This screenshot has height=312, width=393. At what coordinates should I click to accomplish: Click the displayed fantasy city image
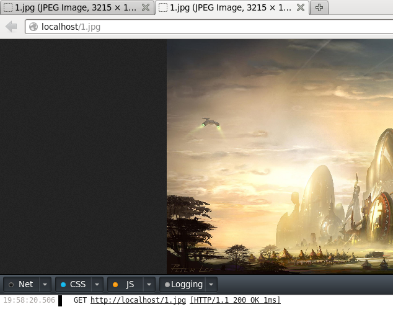(x=280, y=156)
